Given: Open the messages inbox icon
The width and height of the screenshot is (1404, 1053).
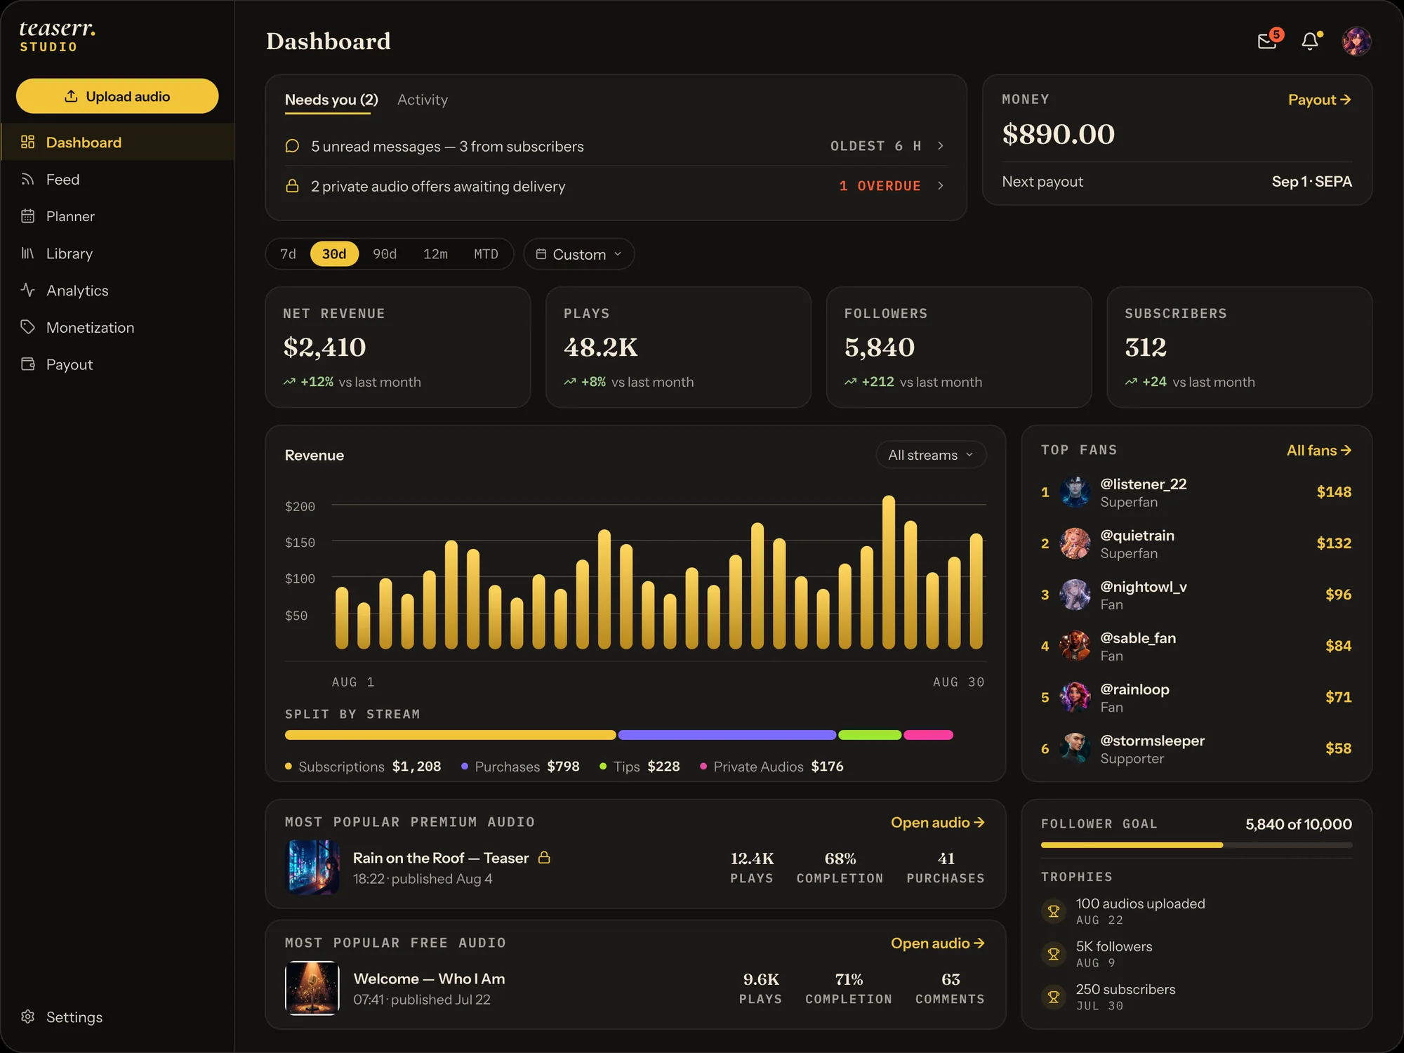Looking at the screenshot, I should point(1267,41).
